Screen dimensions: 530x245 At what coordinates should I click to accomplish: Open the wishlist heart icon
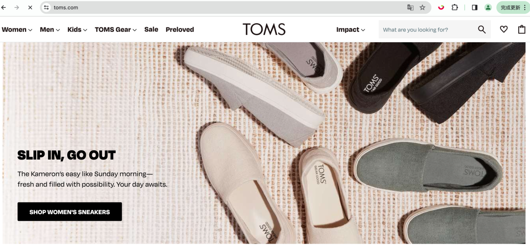point(503,29)
